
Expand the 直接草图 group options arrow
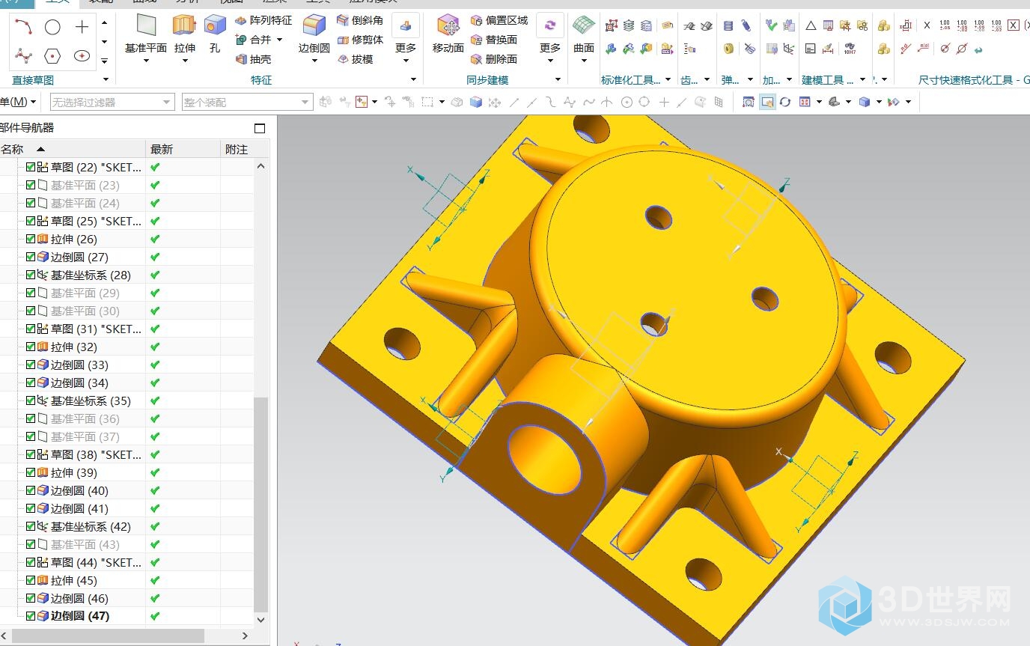(x=106, y=79)
